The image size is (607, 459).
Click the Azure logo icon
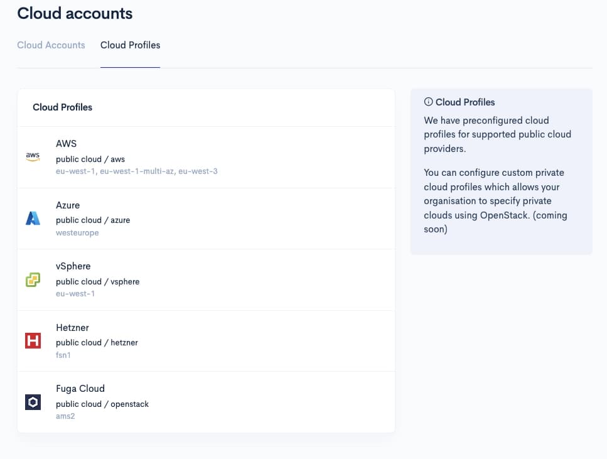tap(33, 219)
